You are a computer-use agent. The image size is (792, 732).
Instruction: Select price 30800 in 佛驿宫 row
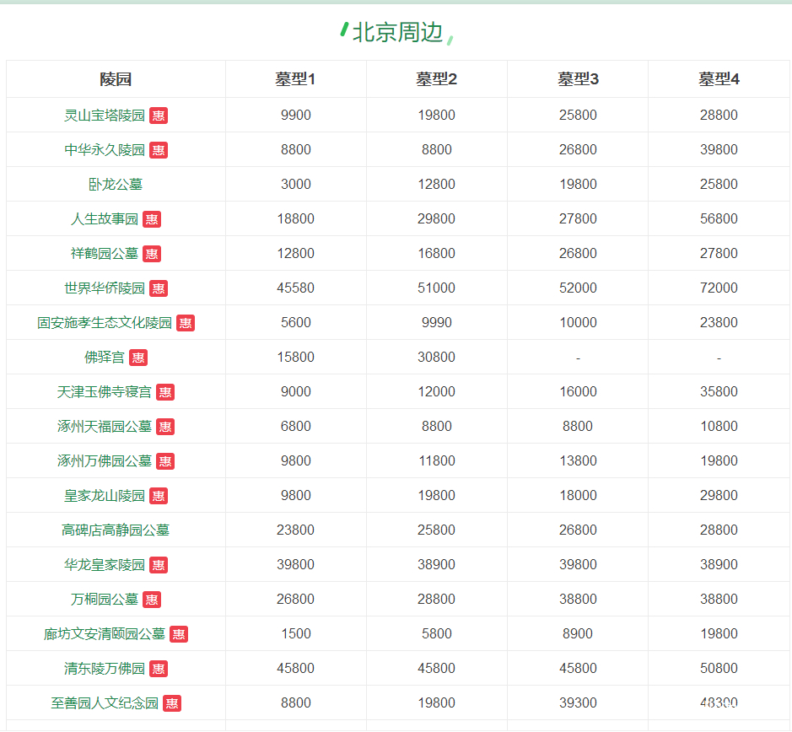pyautogui.click(x=436, y=358)
